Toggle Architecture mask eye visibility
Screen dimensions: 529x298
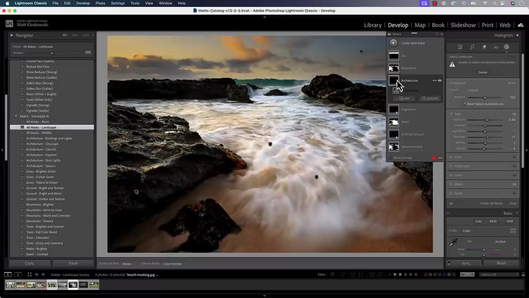pos(440,81)
